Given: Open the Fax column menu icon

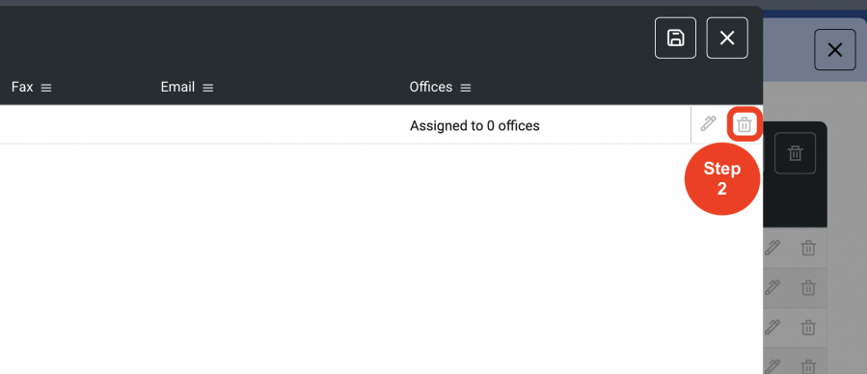Looking at the screenshot, I should [x=46, y=88].
